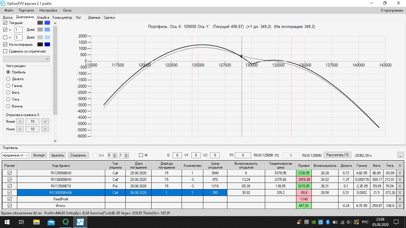Uncheck Расчет for RI125000BH0 row
Image resolution: width=406 pixels, height=228 pixels.
click(10, 173)
